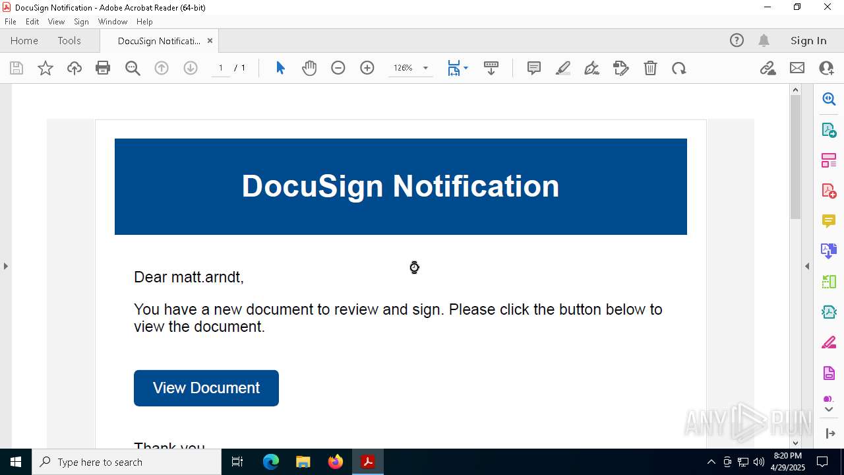
Task: Open the Help menu
Action: 144,22
